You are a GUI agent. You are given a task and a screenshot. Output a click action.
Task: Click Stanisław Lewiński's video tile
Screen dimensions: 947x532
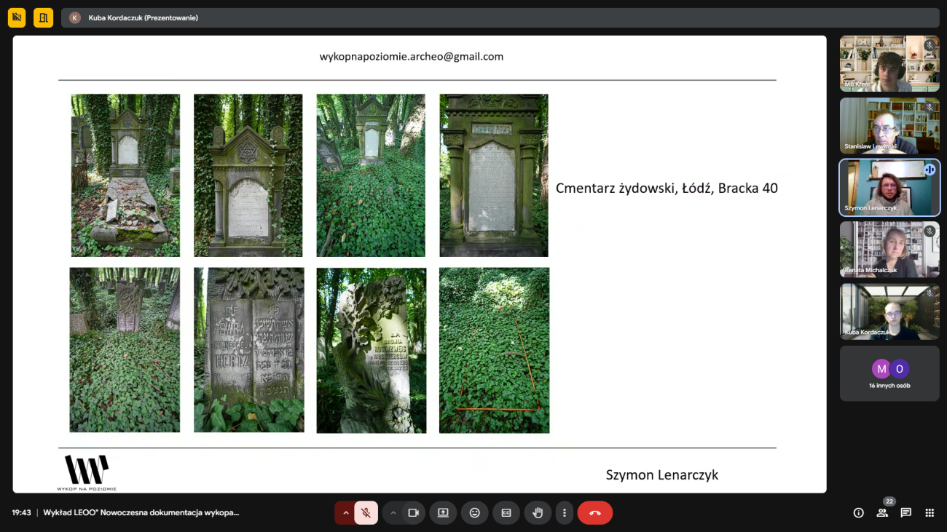tap(889, 126)
